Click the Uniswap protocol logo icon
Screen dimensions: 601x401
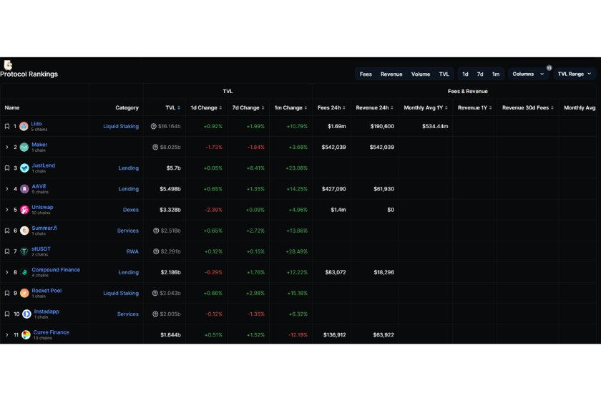tap(24, 210)
